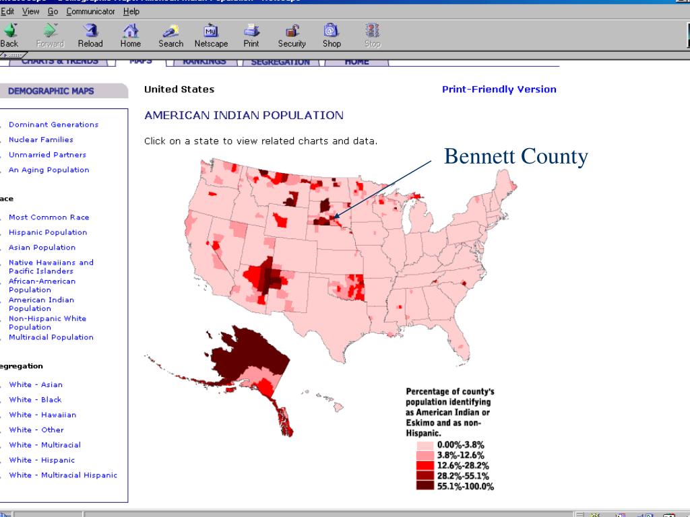This screenshot has width=690, height=517.
Task: Open the Edit menu
Action: click(7, 11)
